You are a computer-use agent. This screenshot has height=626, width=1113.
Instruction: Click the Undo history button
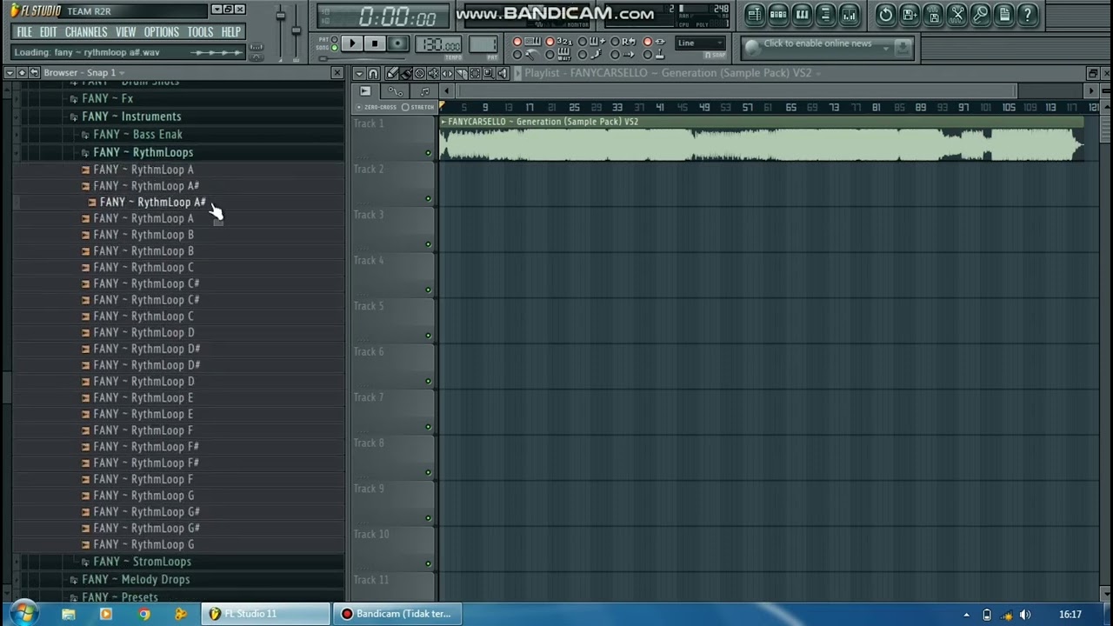[x=885, y=14]
